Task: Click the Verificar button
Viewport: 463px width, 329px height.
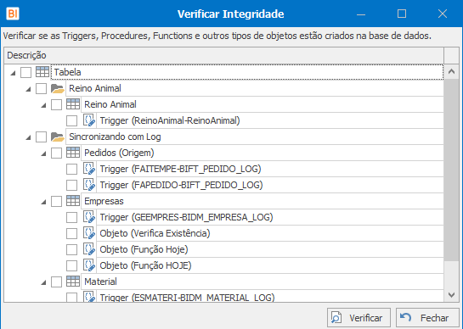Action: click(359, 318)
